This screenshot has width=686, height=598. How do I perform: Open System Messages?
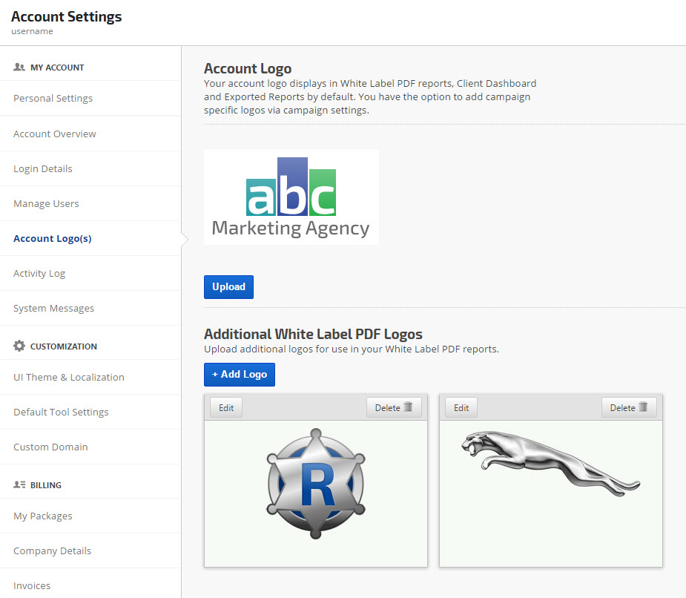pyautogui.click(x=53, y=309)
